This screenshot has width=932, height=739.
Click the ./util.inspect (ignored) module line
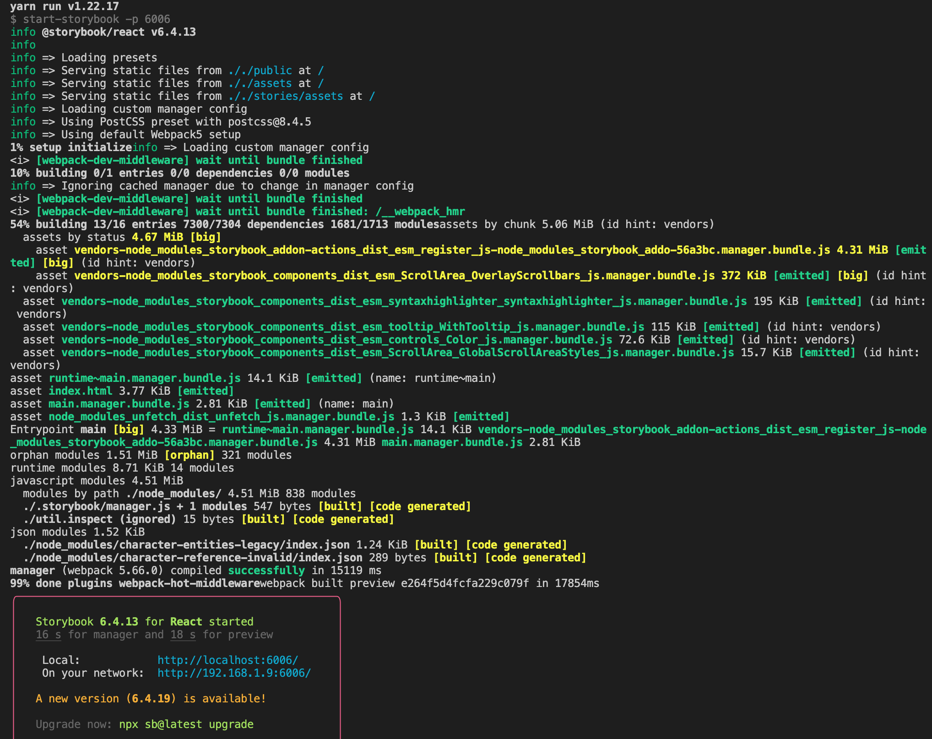point(99,519)
